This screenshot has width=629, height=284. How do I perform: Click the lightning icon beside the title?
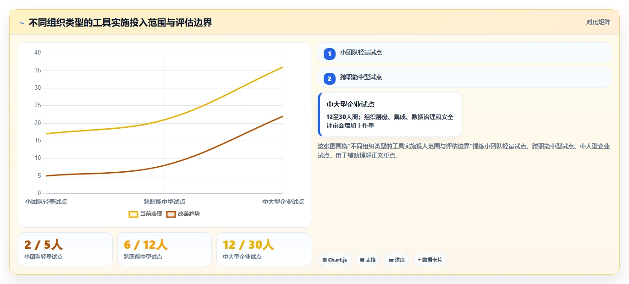coord(22,23)
